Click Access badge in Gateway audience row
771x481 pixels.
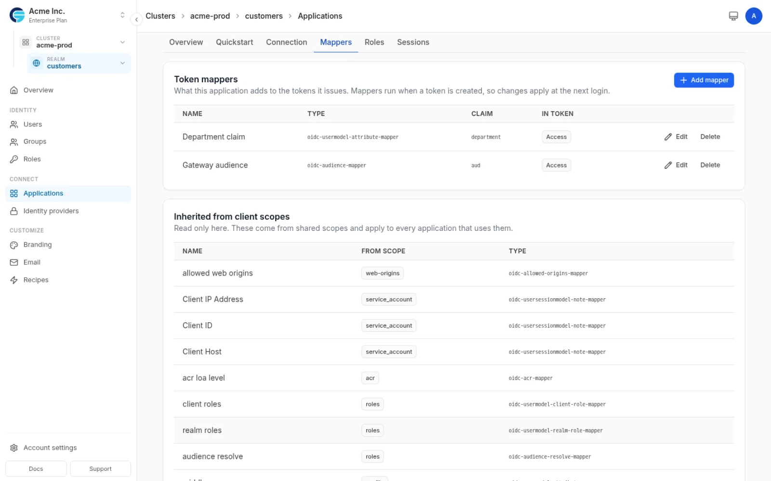pos(557,165)
